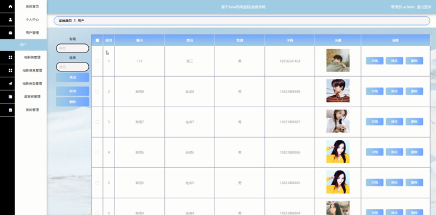Screen dimensions: 436x215
Task: Click the 退出登录 logout link
Action: [423, 7]
